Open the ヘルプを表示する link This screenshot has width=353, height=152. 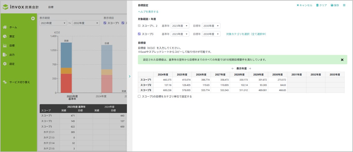click(x=148, y=12)
